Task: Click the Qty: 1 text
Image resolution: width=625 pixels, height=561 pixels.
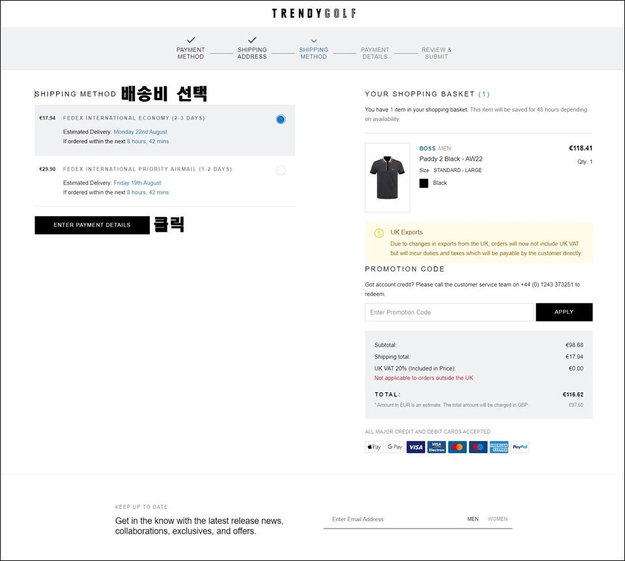Action: tap(585, 162)
